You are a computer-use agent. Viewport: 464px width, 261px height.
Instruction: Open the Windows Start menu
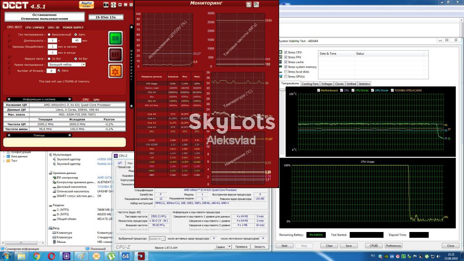coord(6,256)
